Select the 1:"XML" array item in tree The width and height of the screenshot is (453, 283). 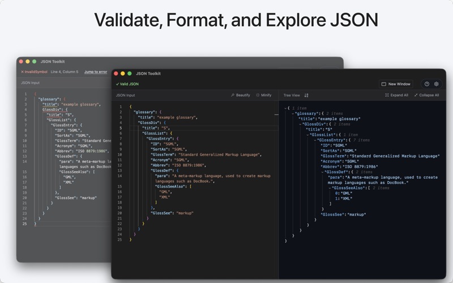(x=344, y=199)
